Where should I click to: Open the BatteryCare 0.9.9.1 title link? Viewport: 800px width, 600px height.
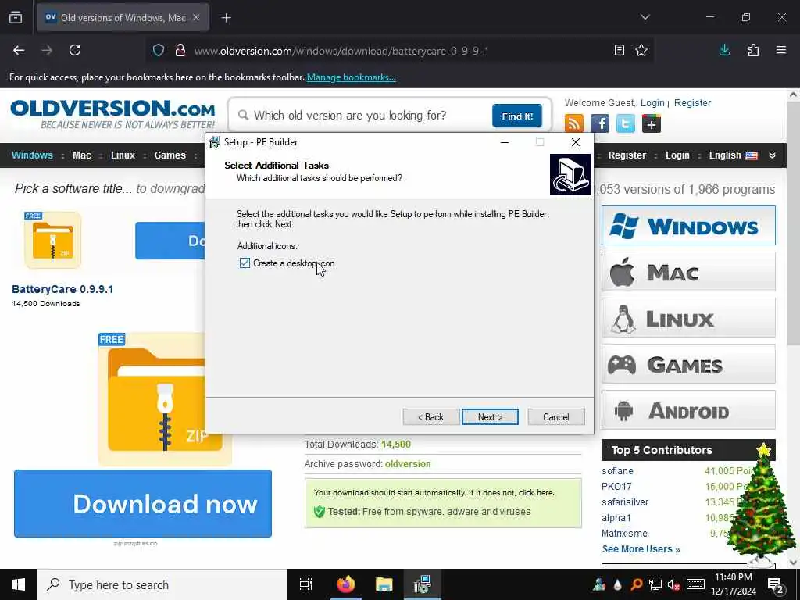click(62, 289)
